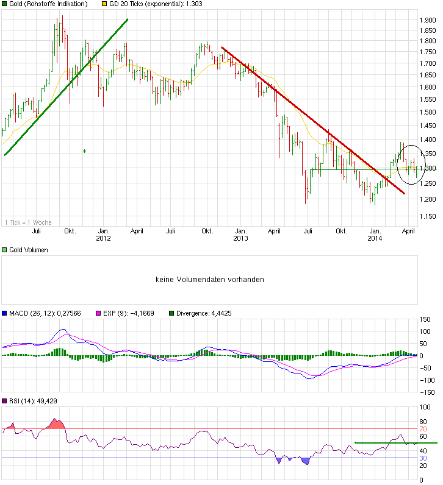The height and width of the screenshot is (485, 443).
Task: Click the yellow GD 20 Ticks legend swatch
Action: click(x=104, y=4)
